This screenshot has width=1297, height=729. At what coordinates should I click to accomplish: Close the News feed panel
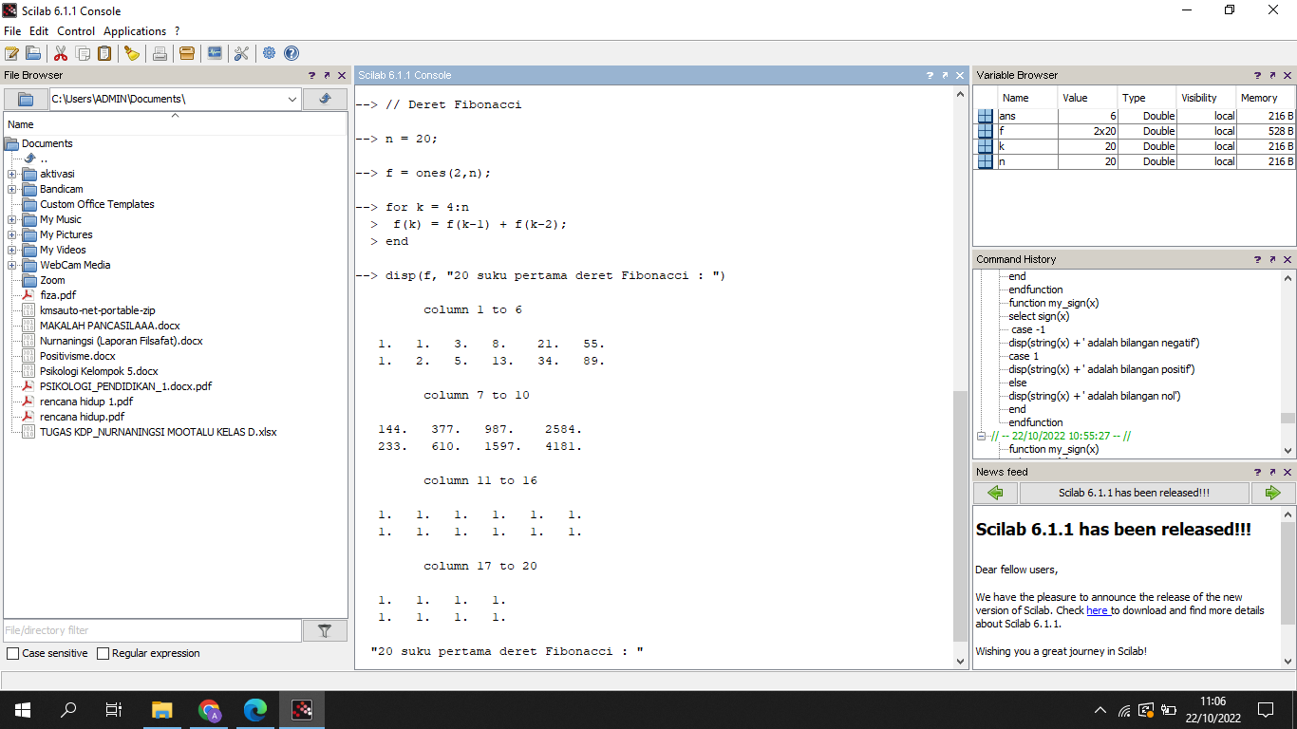(x=1288, y=472)
